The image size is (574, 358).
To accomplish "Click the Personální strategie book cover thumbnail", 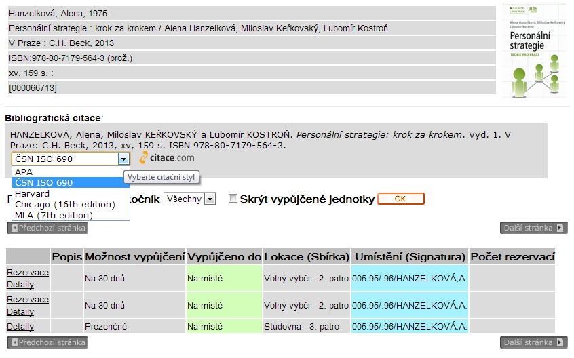I will (535, 51).
